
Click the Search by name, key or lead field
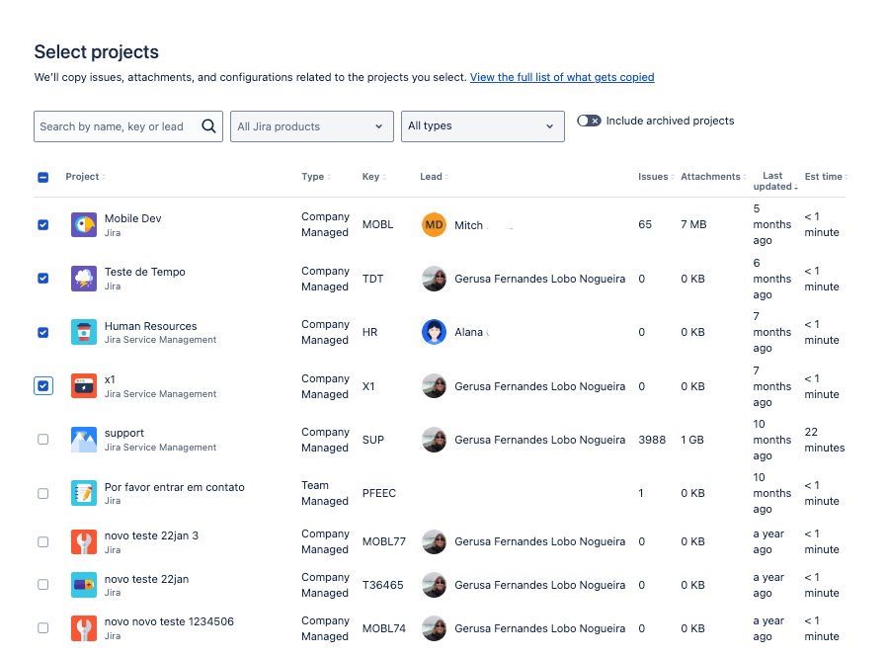coord(117,126)
